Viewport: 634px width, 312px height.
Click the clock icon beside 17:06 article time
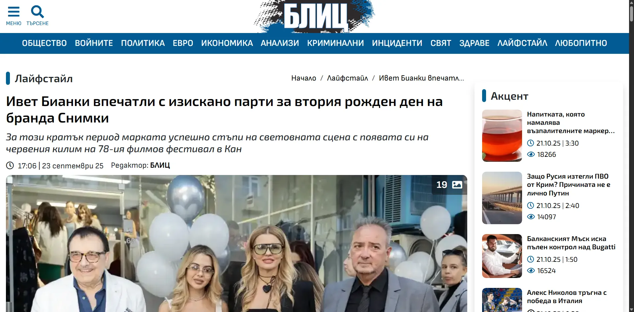[10, 165]
